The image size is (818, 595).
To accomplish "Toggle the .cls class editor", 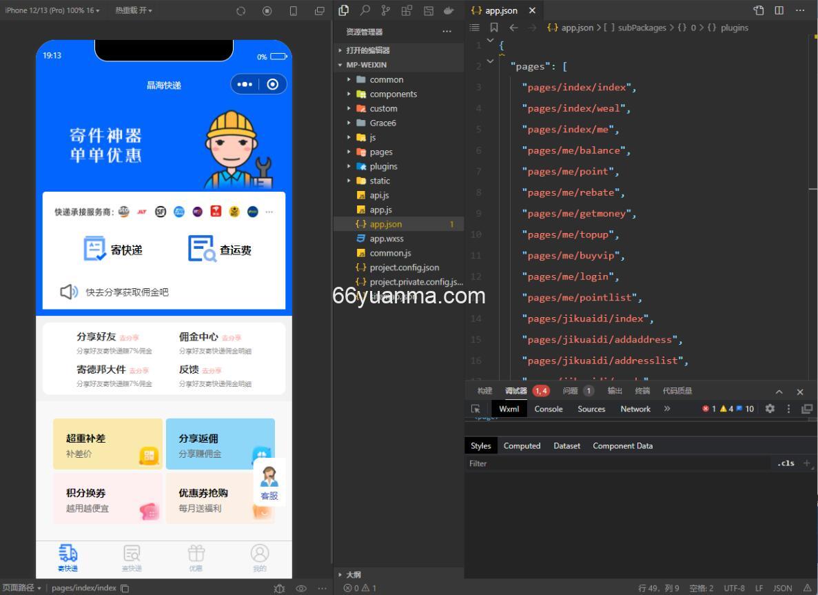I will click(x=786, y=463).
